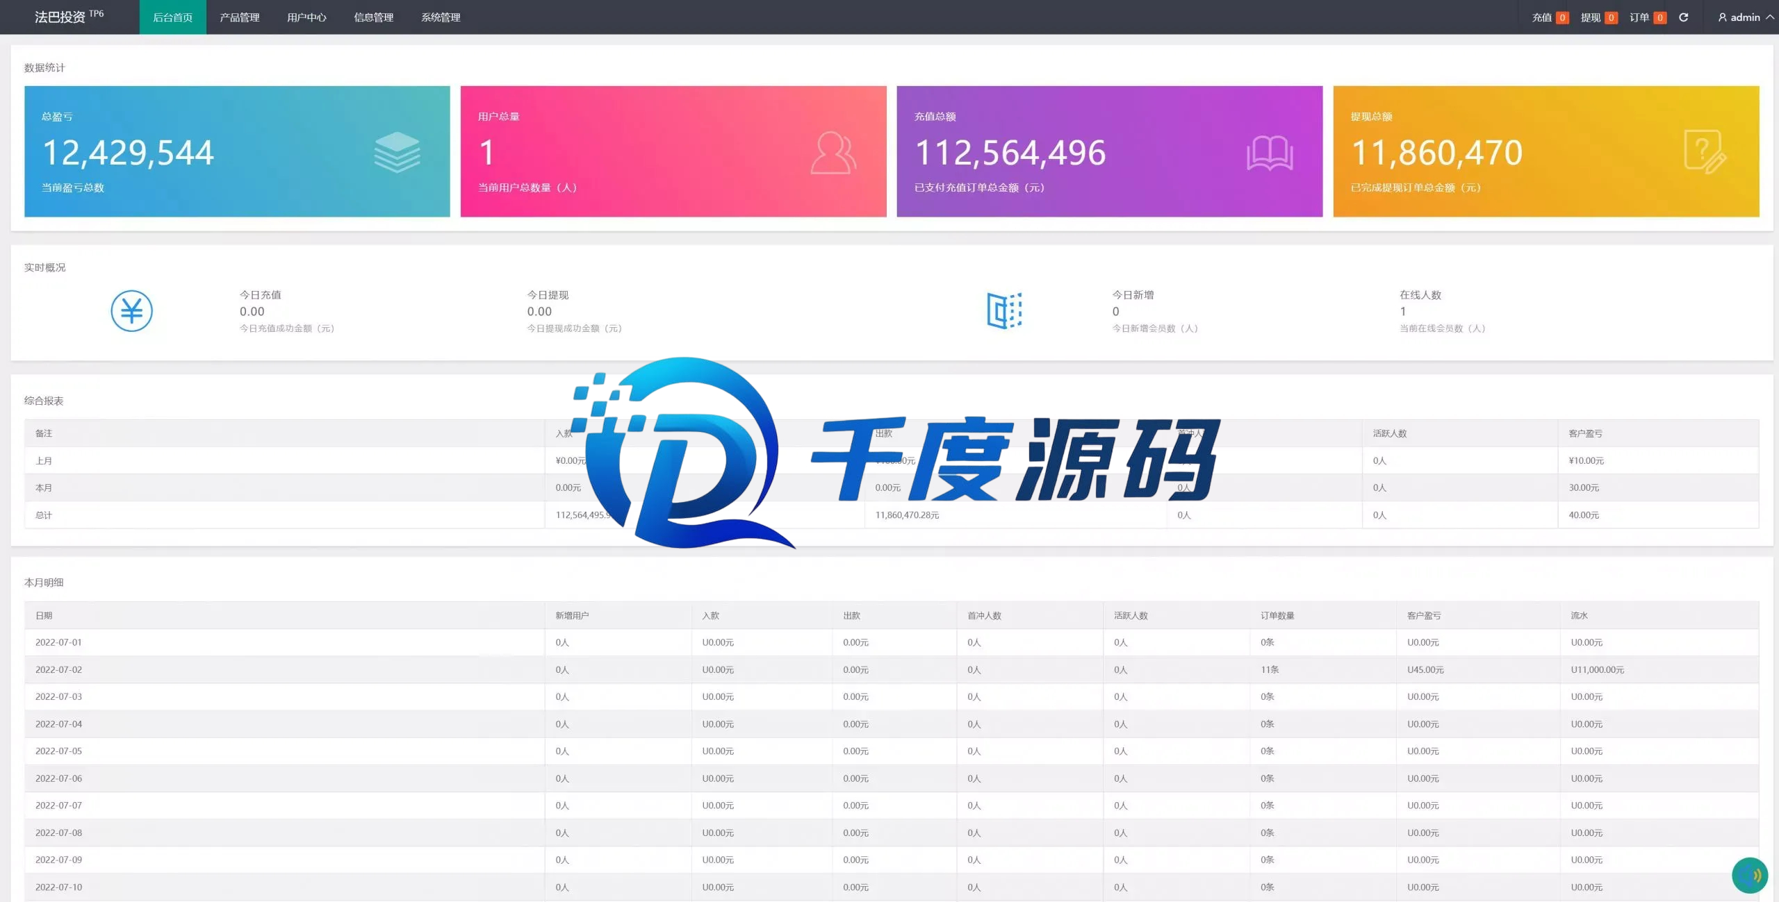This screenshot has width=1779, height=902.
Task: Click the yen circle icon in 实时概况
Action: click(131, 310)
